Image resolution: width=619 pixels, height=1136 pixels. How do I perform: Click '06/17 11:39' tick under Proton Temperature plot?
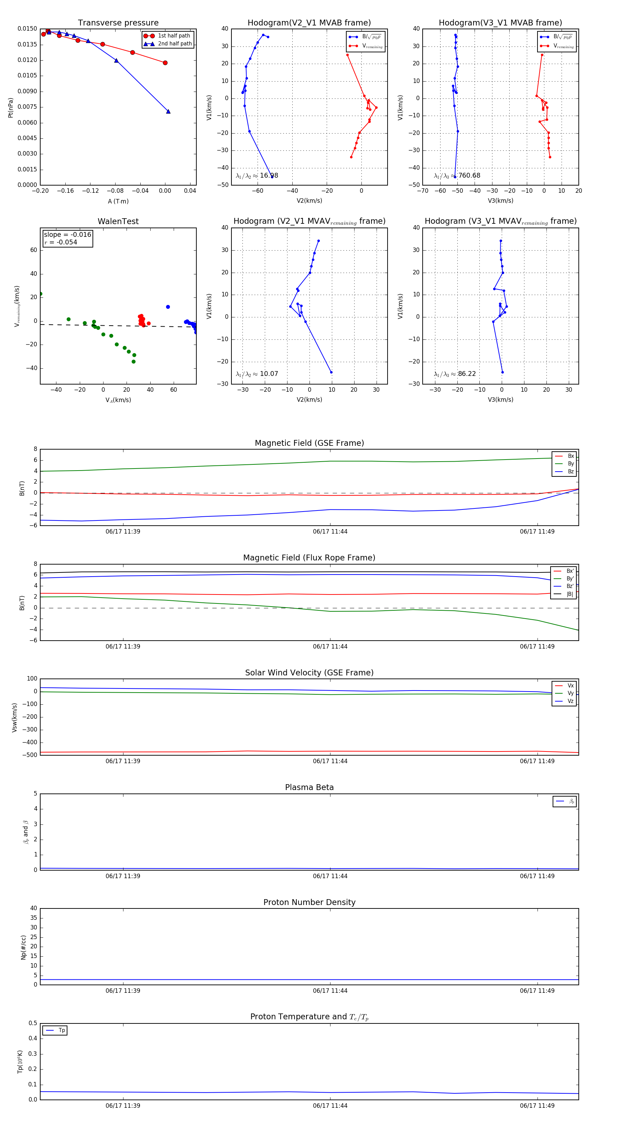(x=123, y=1106)
